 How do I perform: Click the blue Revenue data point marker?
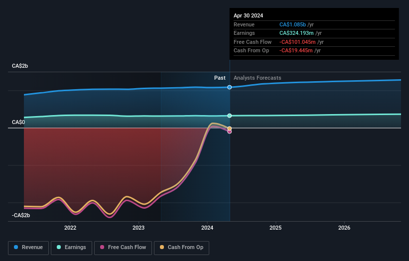tap(230, 87)
